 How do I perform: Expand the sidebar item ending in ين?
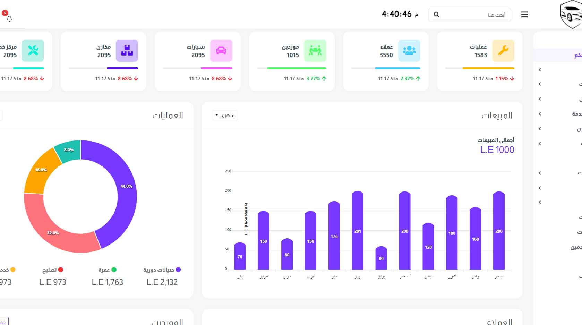click(540, 129)
